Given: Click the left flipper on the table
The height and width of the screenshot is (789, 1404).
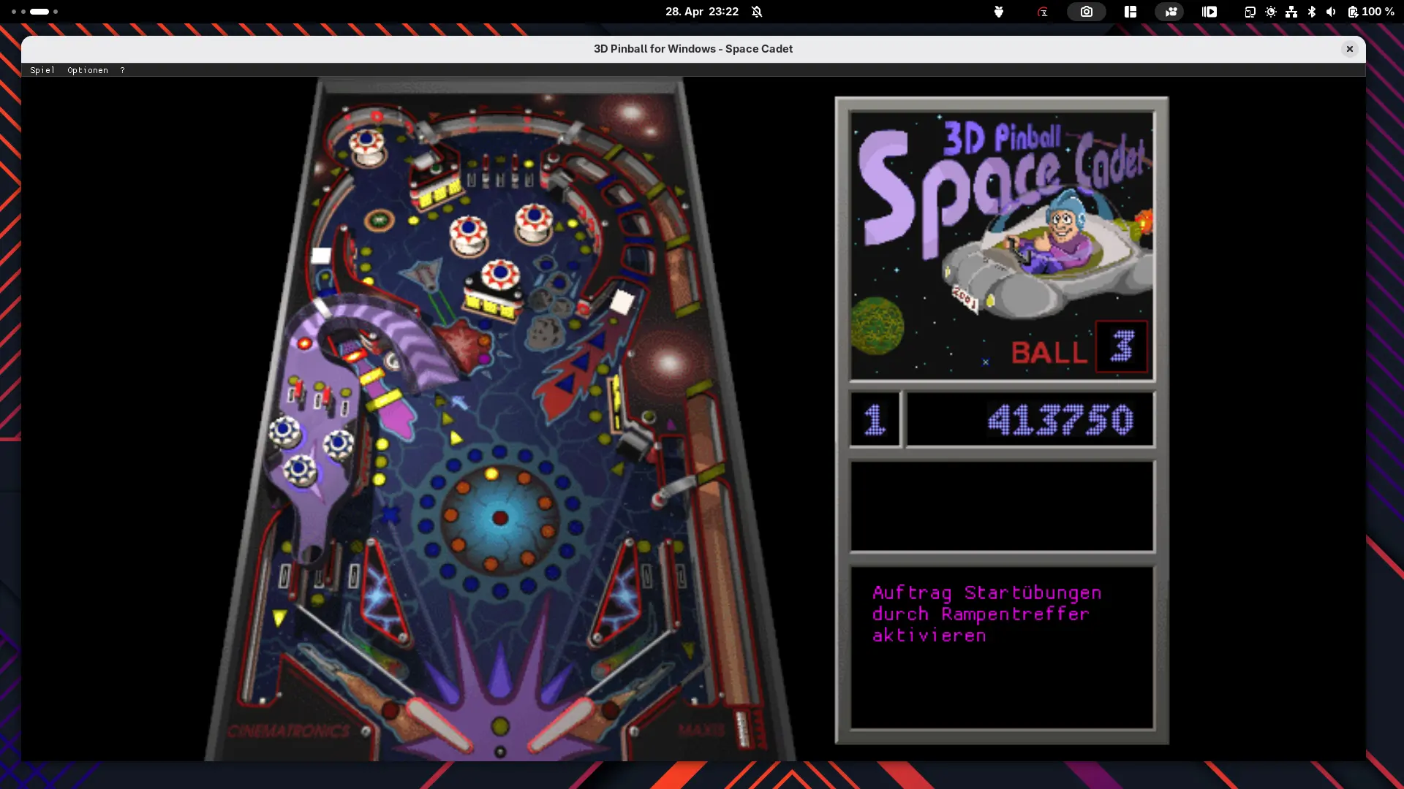Looking at the screenshot, I should coord(439,725).
